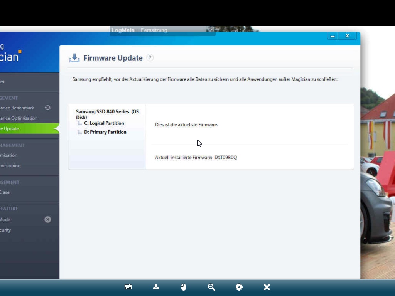Screen dimensions: 395x296
Task: Click the Firmware Update download icon
Action: (74, 58)
